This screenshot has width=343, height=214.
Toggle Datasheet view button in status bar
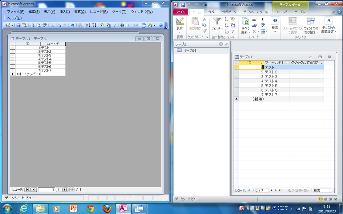(x=321, y=199)
